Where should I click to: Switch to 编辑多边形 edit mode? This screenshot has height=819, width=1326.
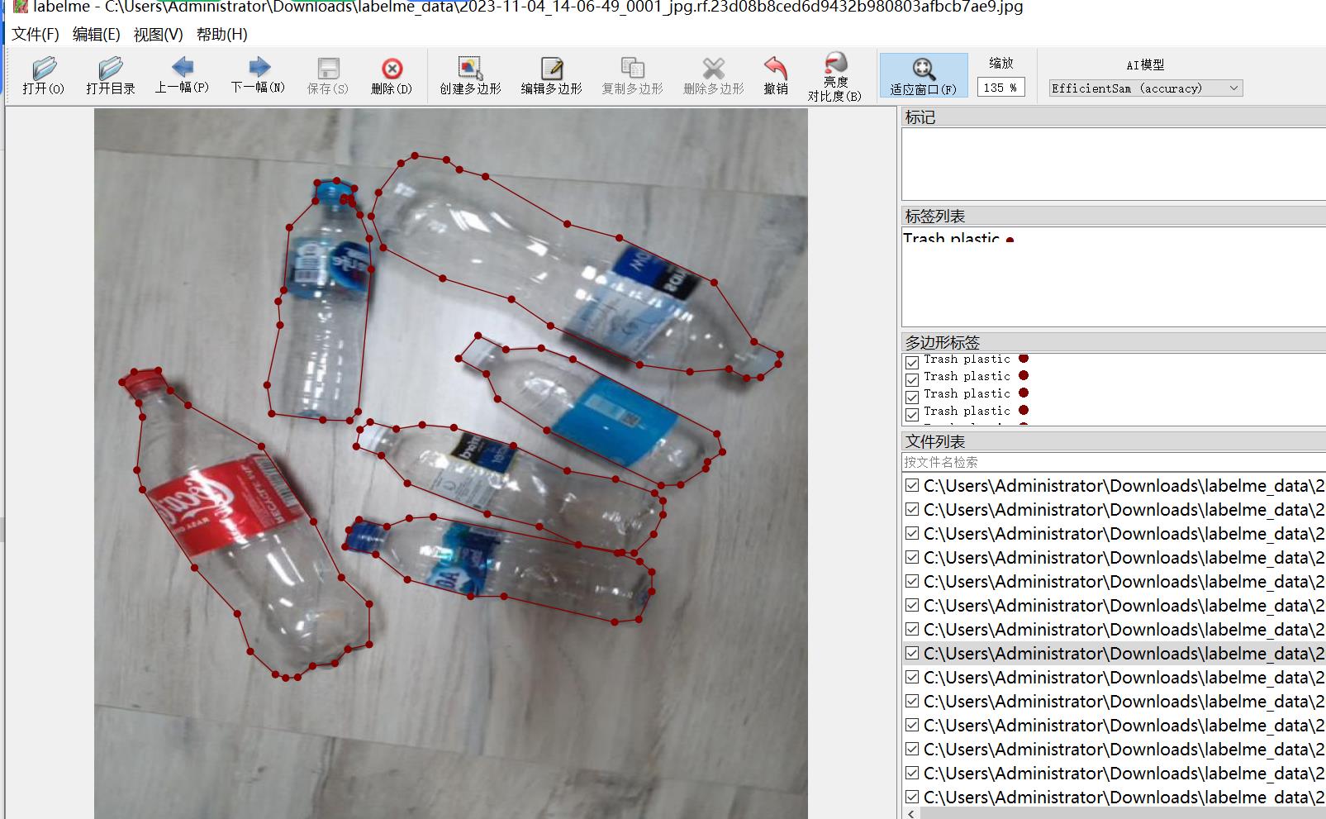click(x=551, y=76)
